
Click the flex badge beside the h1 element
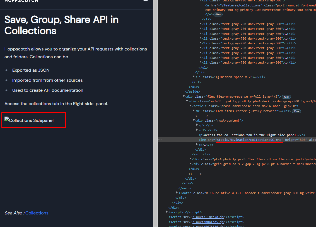pos(296,111)
